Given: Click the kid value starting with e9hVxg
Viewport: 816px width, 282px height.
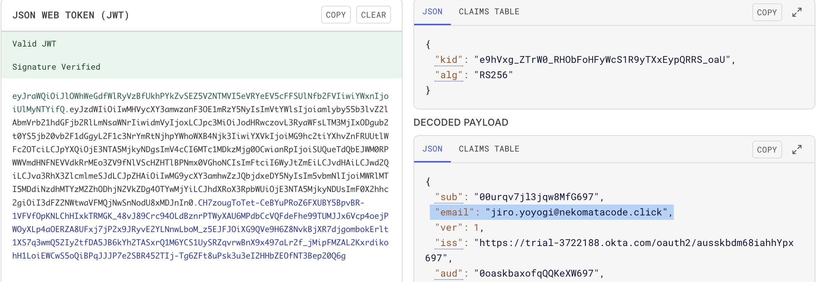Looking at the screenshot, I should point(602,60).
